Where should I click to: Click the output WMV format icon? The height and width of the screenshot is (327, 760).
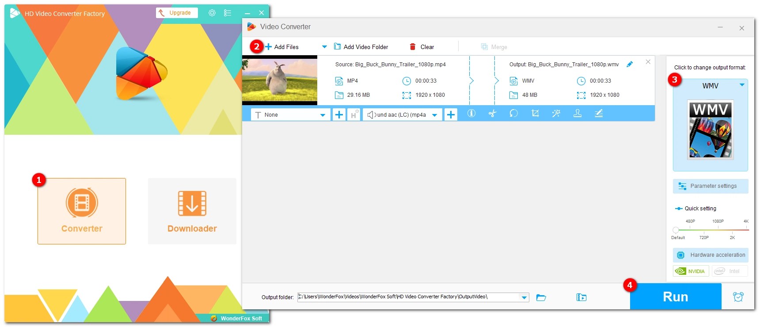coord(513,81)
